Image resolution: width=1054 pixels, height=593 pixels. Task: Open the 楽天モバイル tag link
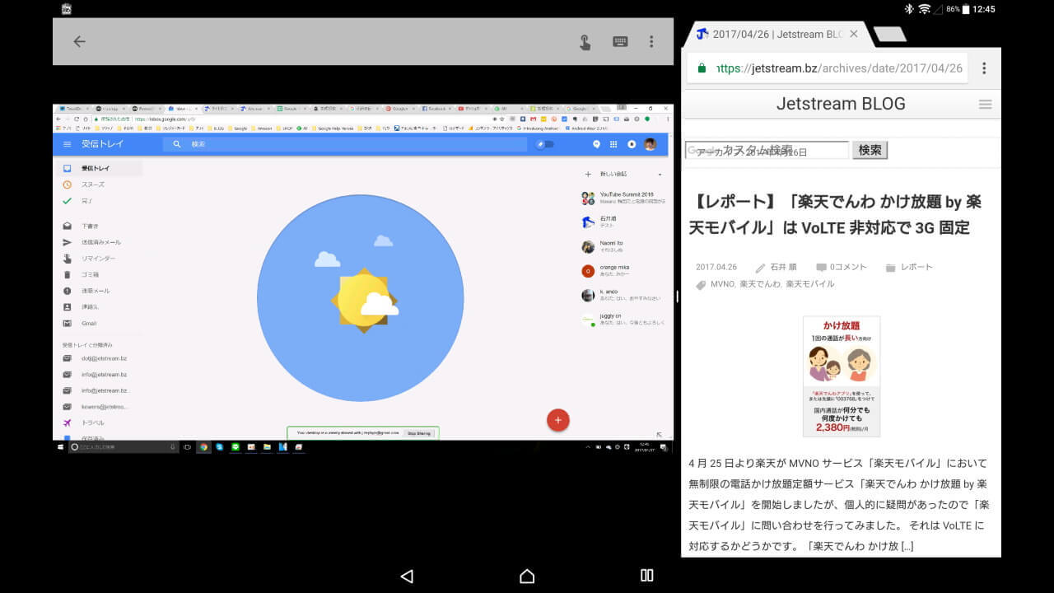pos(812,284)
